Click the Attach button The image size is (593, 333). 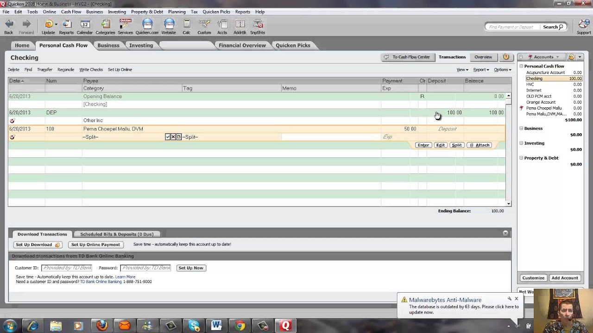click(x=479, y=145)
